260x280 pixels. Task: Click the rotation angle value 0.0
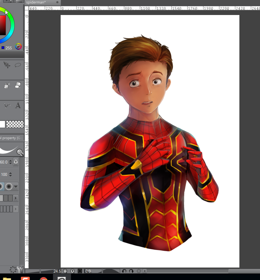(x=88, y=271)
